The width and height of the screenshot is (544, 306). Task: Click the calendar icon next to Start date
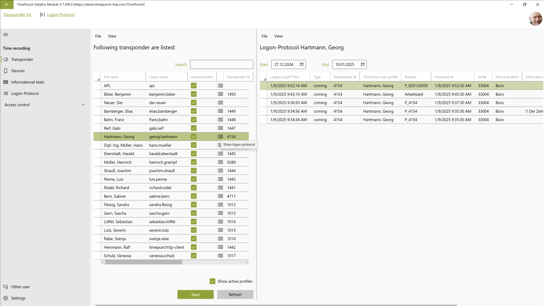[x=302, y=64]
